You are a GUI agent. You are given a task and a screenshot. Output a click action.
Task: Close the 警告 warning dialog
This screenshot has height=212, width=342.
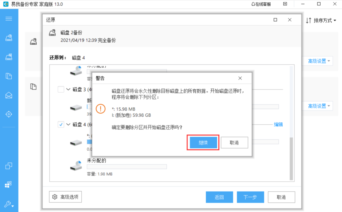tap(240, 78)
